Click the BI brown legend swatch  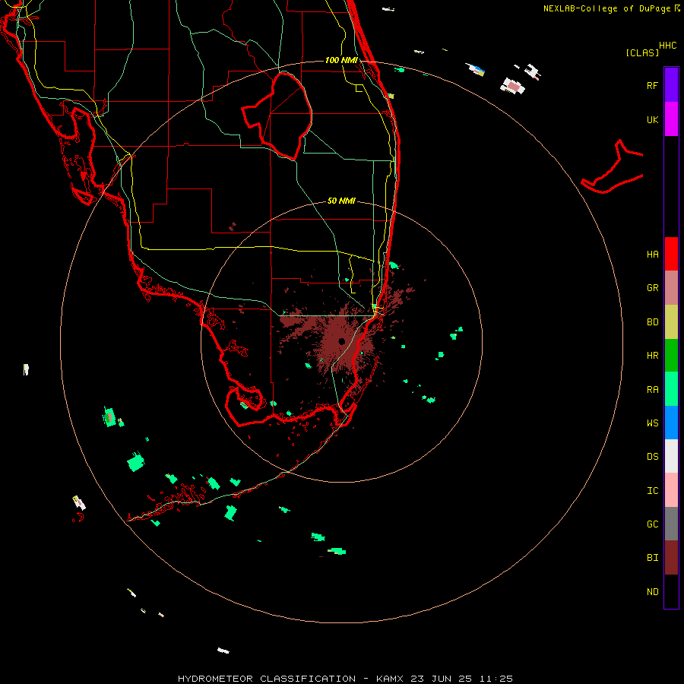[671, 558]
